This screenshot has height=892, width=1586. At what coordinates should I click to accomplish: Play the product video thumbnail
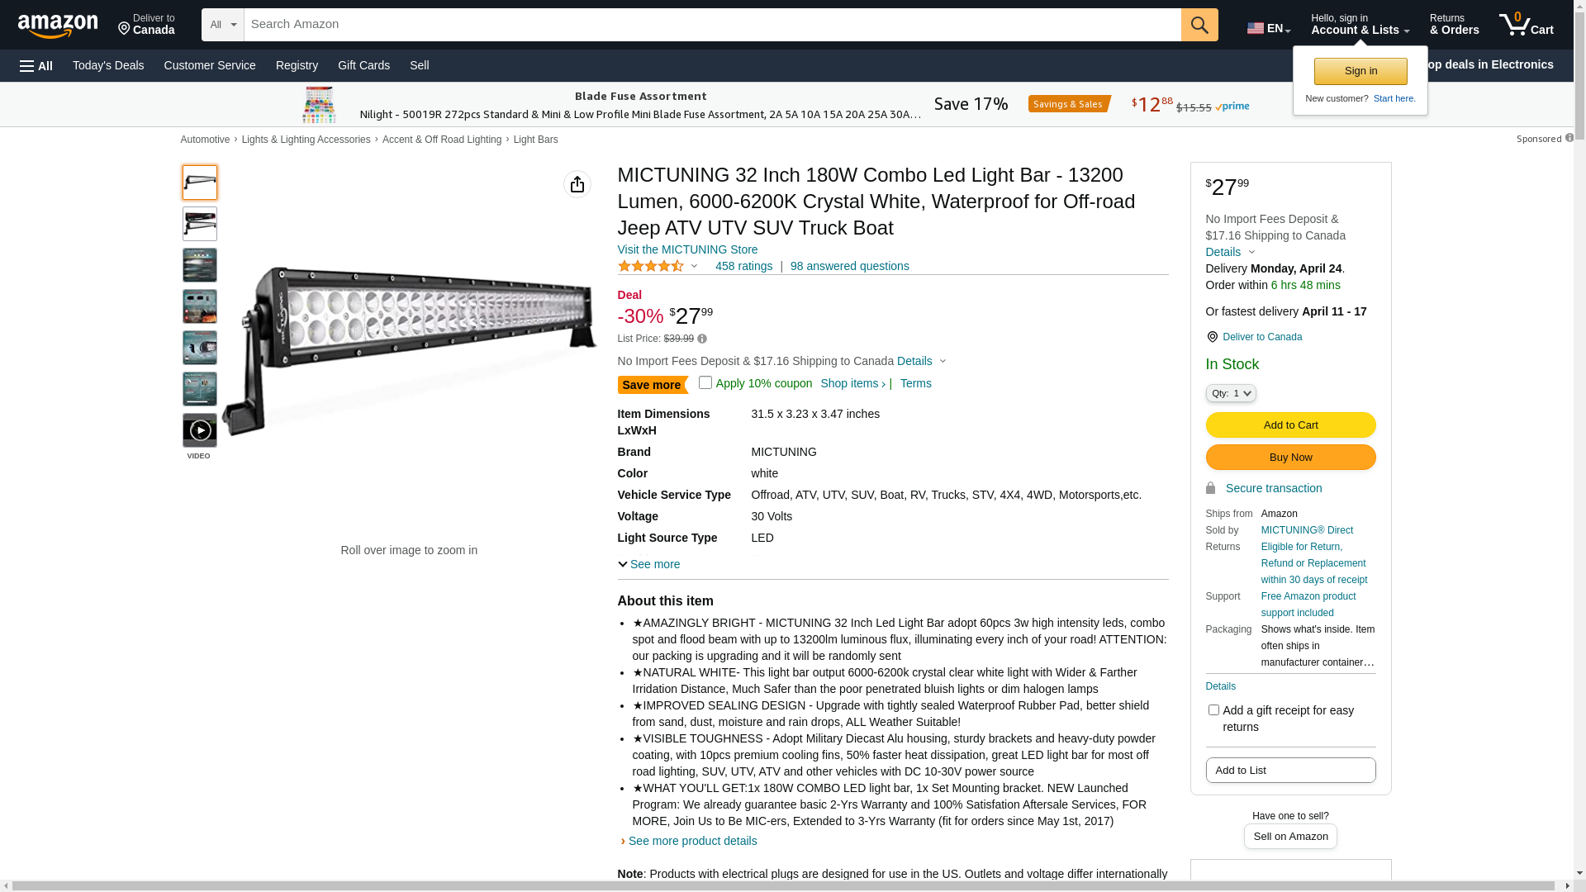click(x=200, y=430)
